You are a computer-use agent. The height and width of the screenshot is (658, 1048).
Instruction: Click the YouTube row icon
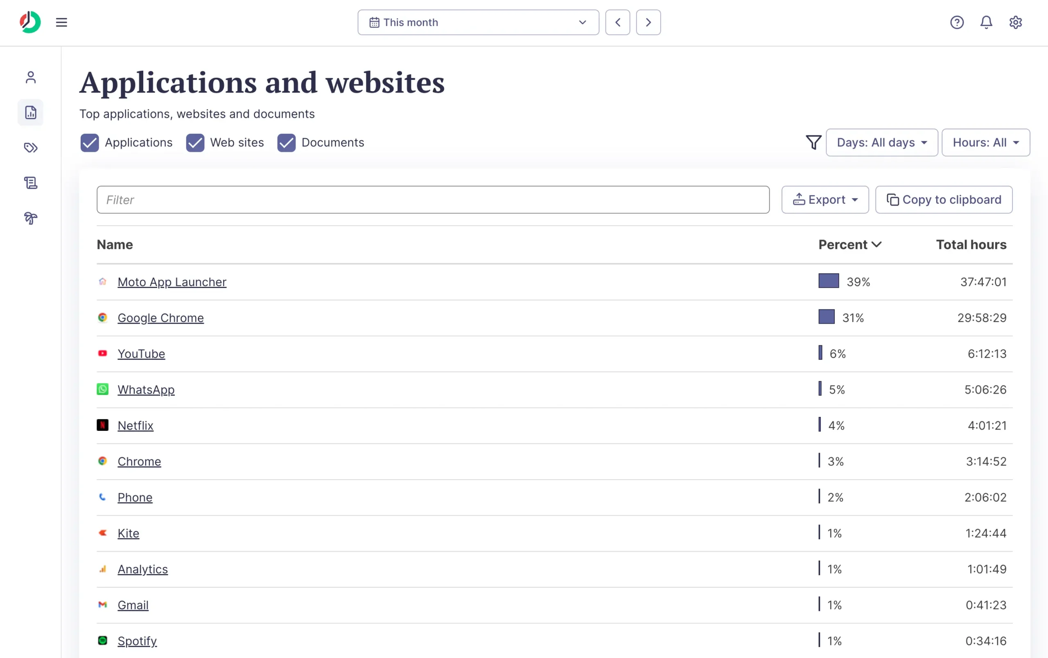coord(102,353)
